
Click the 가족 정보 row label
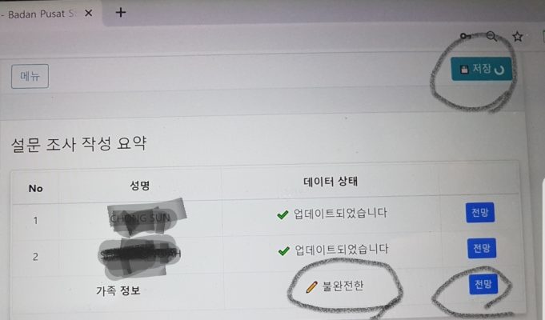tap(118, 290)
